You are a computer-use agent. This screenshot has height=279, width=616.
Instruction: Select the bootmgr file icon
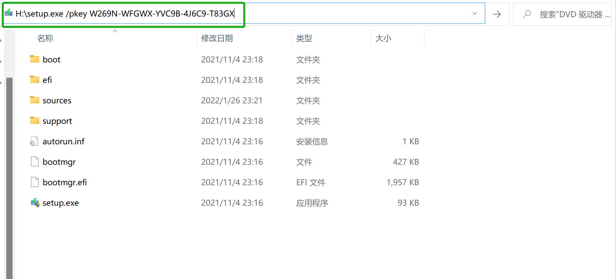point(35,162)
